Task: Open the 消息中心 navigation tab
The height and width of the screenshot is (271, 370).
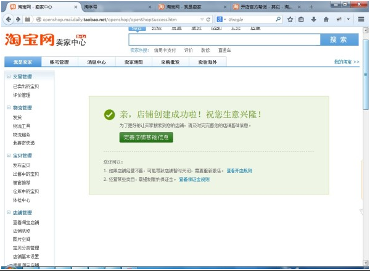Action: tap(96, 62)
